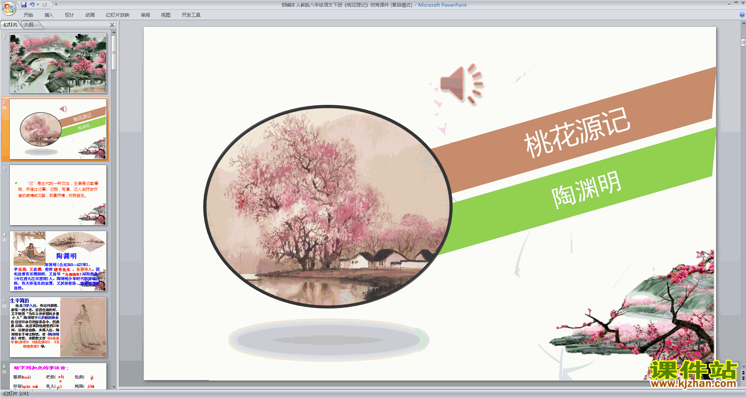Go to next slide with double-down arrow
Image resolution: width=746 pixels, height=398 pixels.
[x=743, y=378]
